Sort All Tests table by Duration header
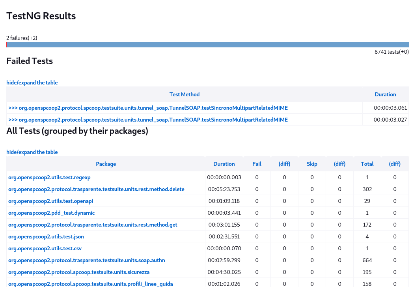The height and width of the screenshot is (287, 412). (x=224, y=164)
